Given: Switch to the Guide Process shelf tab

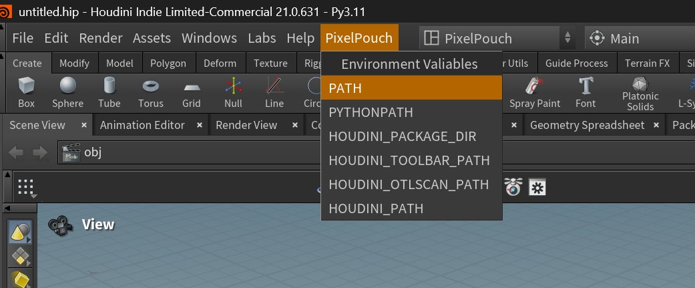Looking at the screenshot, I should 577,63.
